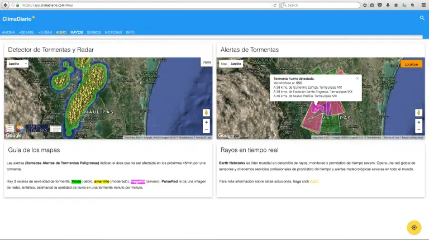This screenshot has width=429, height=240.
Task: Click 'Tormenta Fuerte detectada.' popup title
Action: [x=294, y=79]
